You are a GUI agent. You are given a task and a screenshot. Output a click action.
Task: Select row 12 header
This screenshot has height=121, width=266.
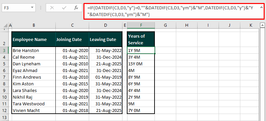(4, 111)
